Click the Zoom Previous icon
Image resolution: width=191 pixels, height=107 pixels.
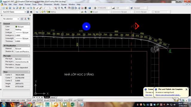tap(65, 8)
